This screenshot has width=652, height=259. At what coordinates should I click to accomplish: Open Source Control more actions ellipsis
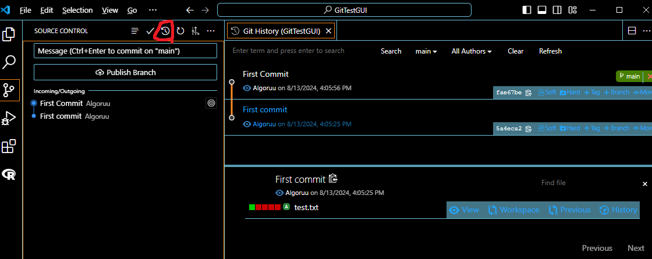211,31
